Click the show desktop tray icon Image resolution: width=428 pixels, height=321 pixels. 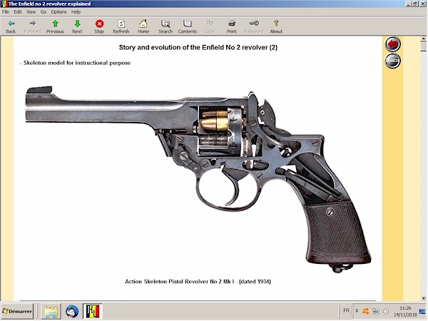coord(422,312)
